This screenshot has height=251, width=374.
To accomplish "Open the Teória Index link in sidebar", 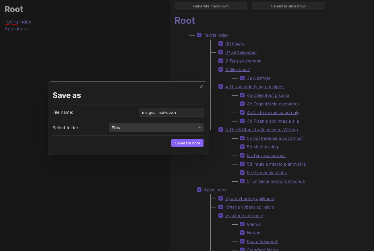I will point(18,22).
